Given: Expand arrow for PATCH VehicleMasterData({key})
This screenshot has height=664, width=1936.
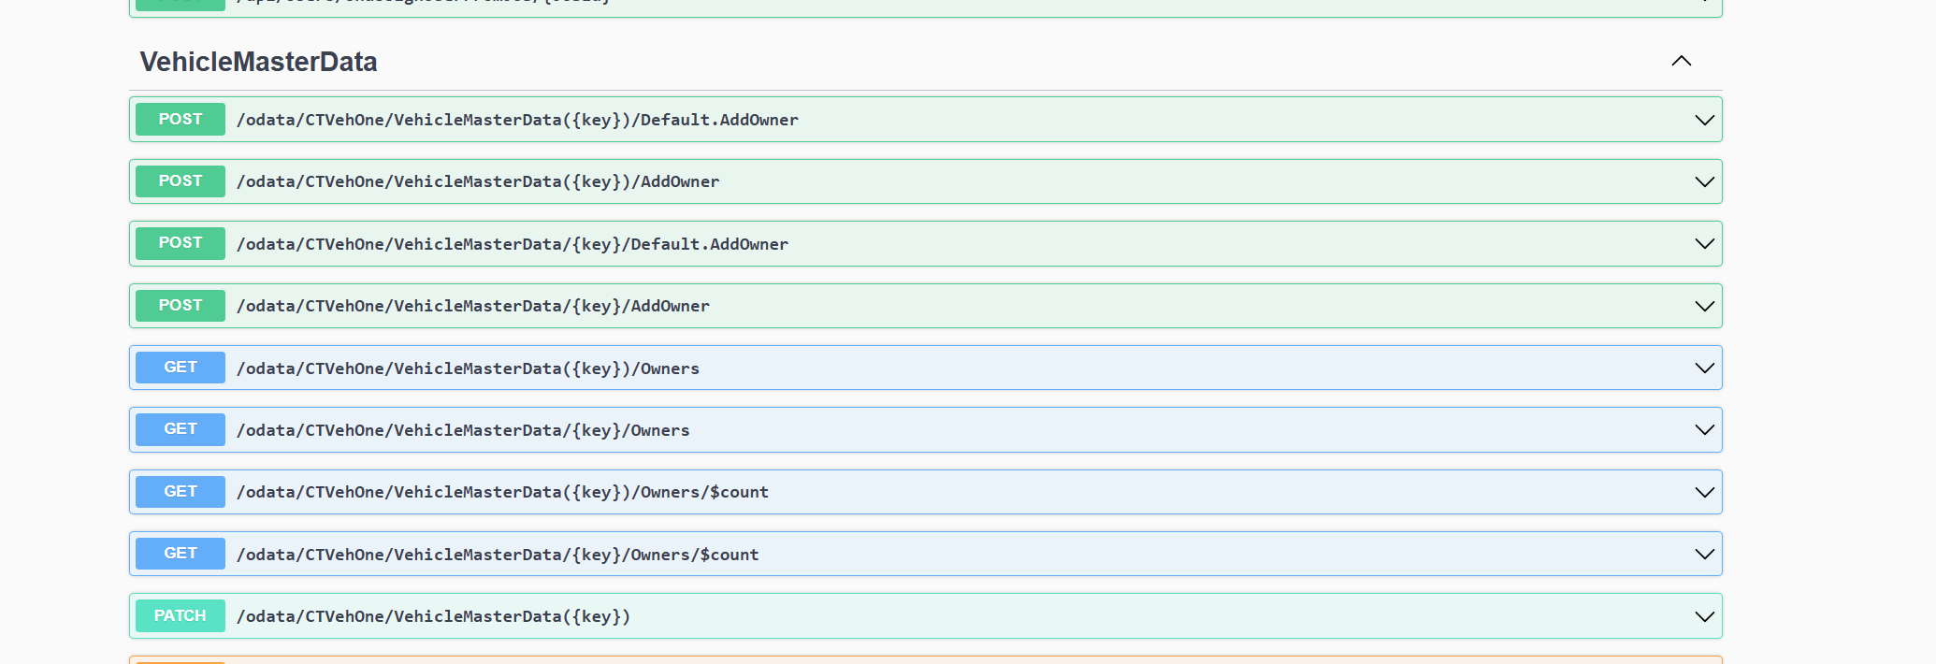Looking at the screenshot, I should pos(1704,616).
